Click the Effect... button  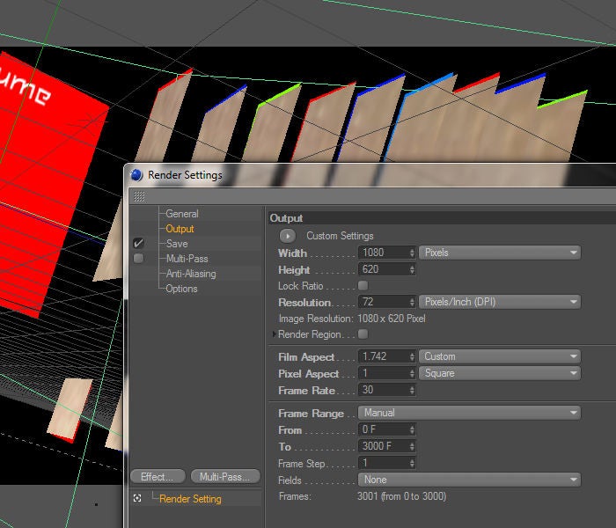click(x=158, y=477)
